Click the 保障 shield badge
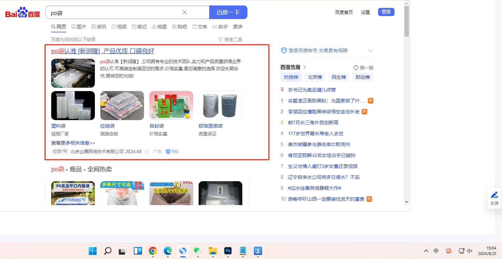The image size is (502, 259). click(x=173, y=152)
